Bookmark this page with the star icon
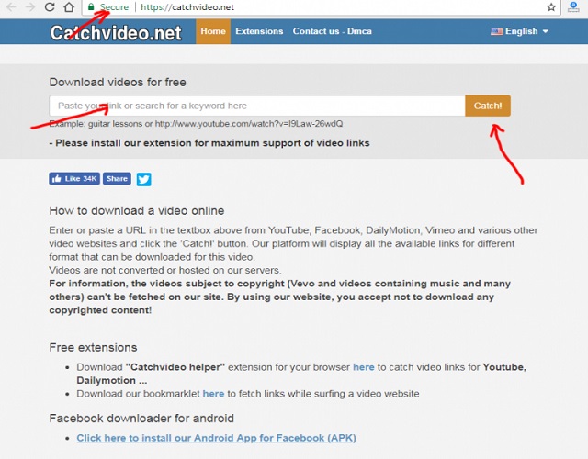Image resolution: width=588 pixels, height=459 pixels. 551,7
